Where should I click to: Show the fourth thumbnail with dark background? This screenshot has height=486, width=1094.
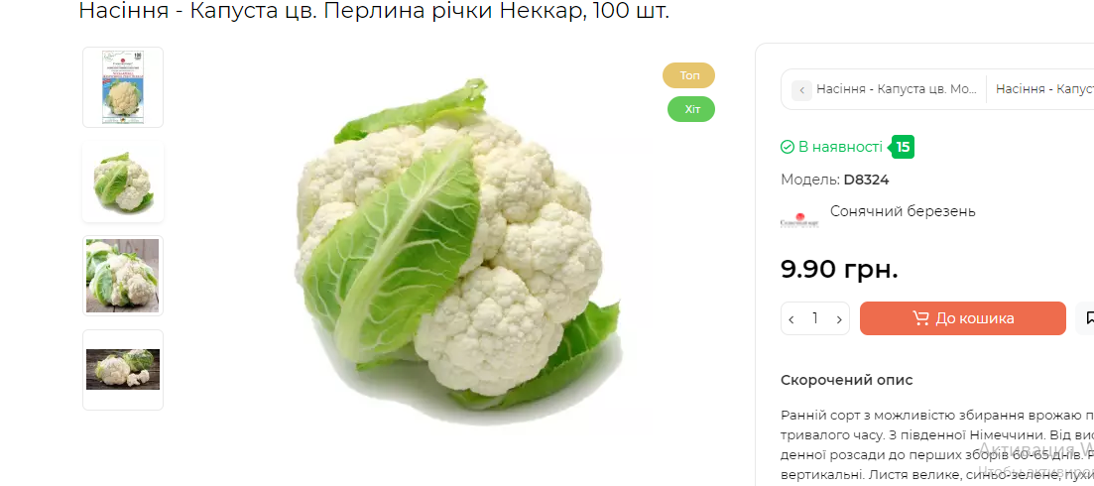(x=123, y=370)
